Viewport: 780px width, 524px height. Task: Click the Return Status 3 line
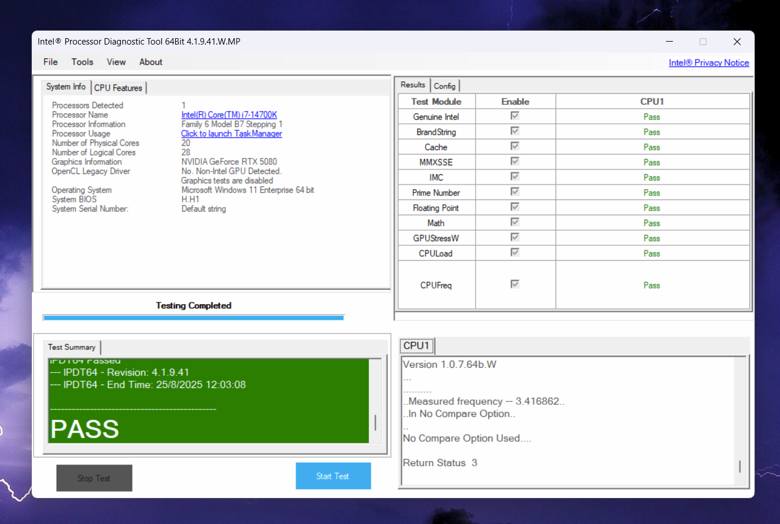tap(440, 463)
